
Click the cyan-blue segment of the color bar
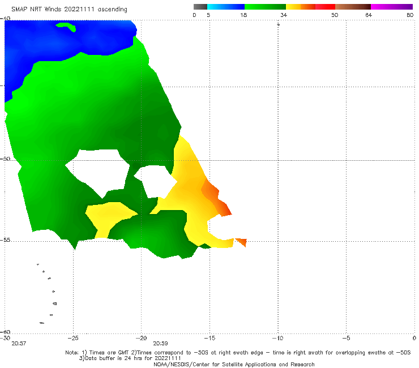click(x=226, y=7)
